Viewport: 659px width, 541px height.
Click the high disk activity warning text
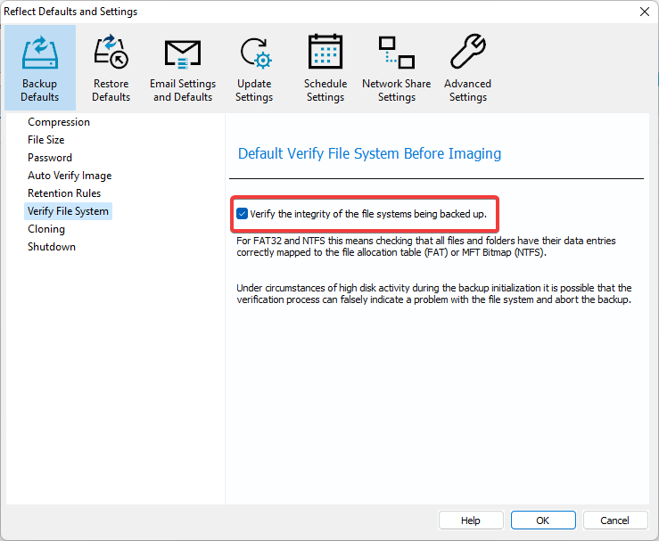(x=434, y=293)
